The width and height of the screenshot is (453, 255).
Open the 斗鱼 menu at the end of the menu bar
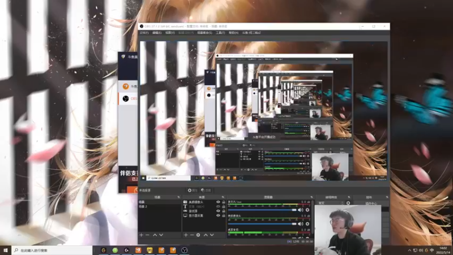(x=251, y=33)
